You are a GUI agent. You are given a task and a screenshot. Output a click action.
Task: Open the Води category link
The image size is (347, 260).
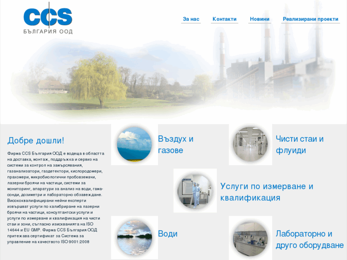coord(168,234)
